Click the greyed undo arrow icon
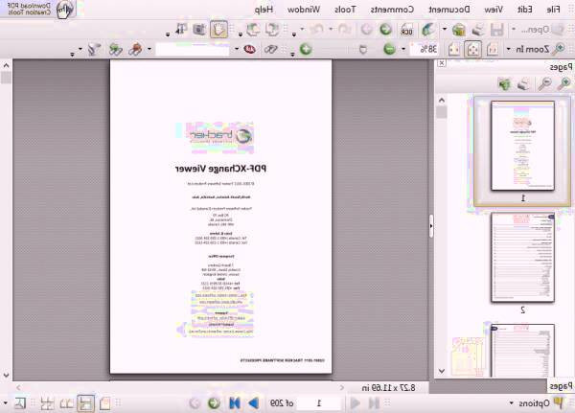Viewport: 575px width, 413px height. click(x=344, y=30)
